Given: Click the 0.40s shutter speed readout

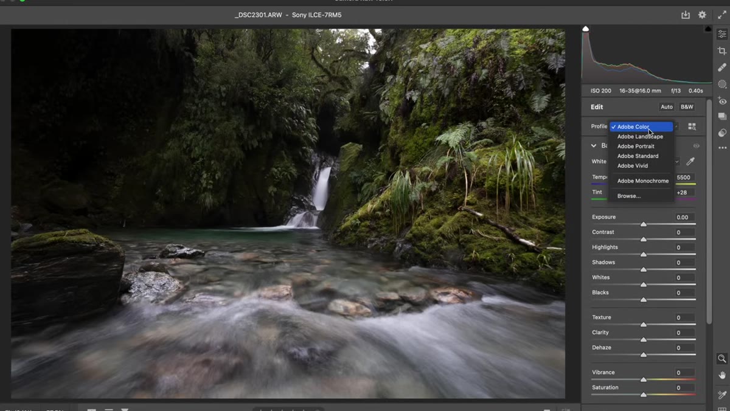Looking at the screenshot, I should [696, 91].
